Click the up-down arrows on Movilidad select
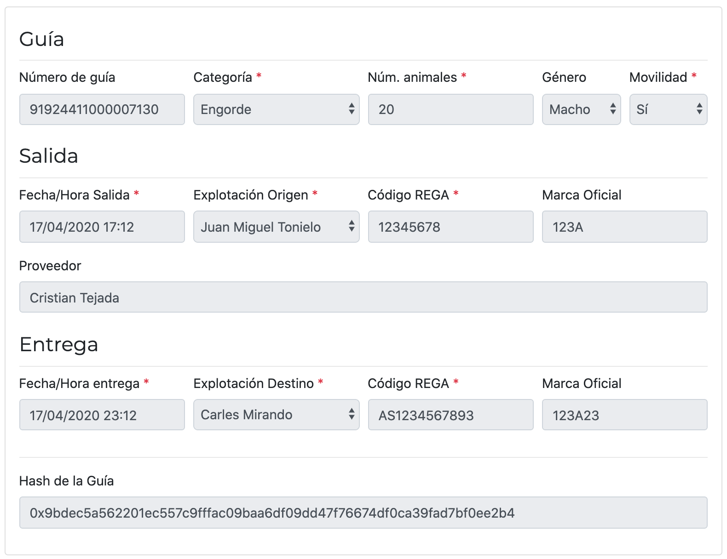The width and height of the screenshot is (727, 559). [699, 109]
